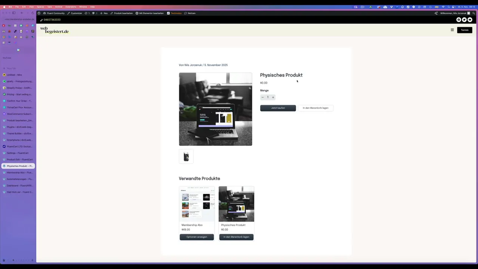The width and height of the screenshot is (478, 269).
Task: Select the Archive item in the menu bar
Action: pyautogui.click(x=59, y=6)
